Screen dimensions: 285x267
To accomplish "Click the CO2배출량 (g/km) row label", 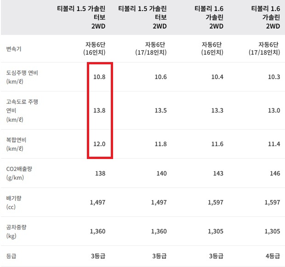I will click(19, 173).
